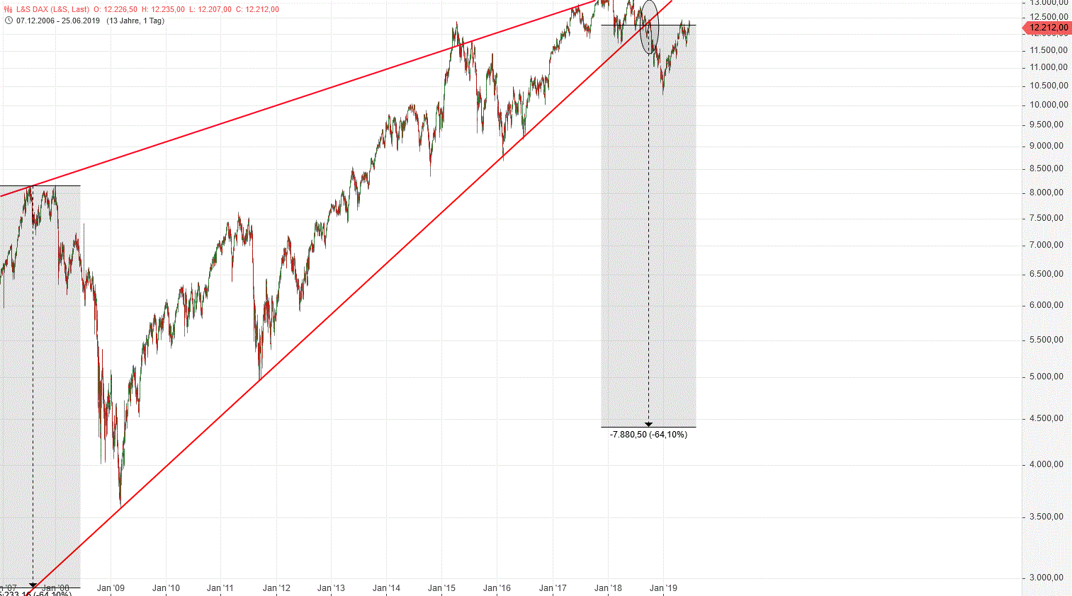The width and height of the screenshot is (1072, 596).
Task: Click the 11.500,00 price axis label
Action: point(1049,50)
